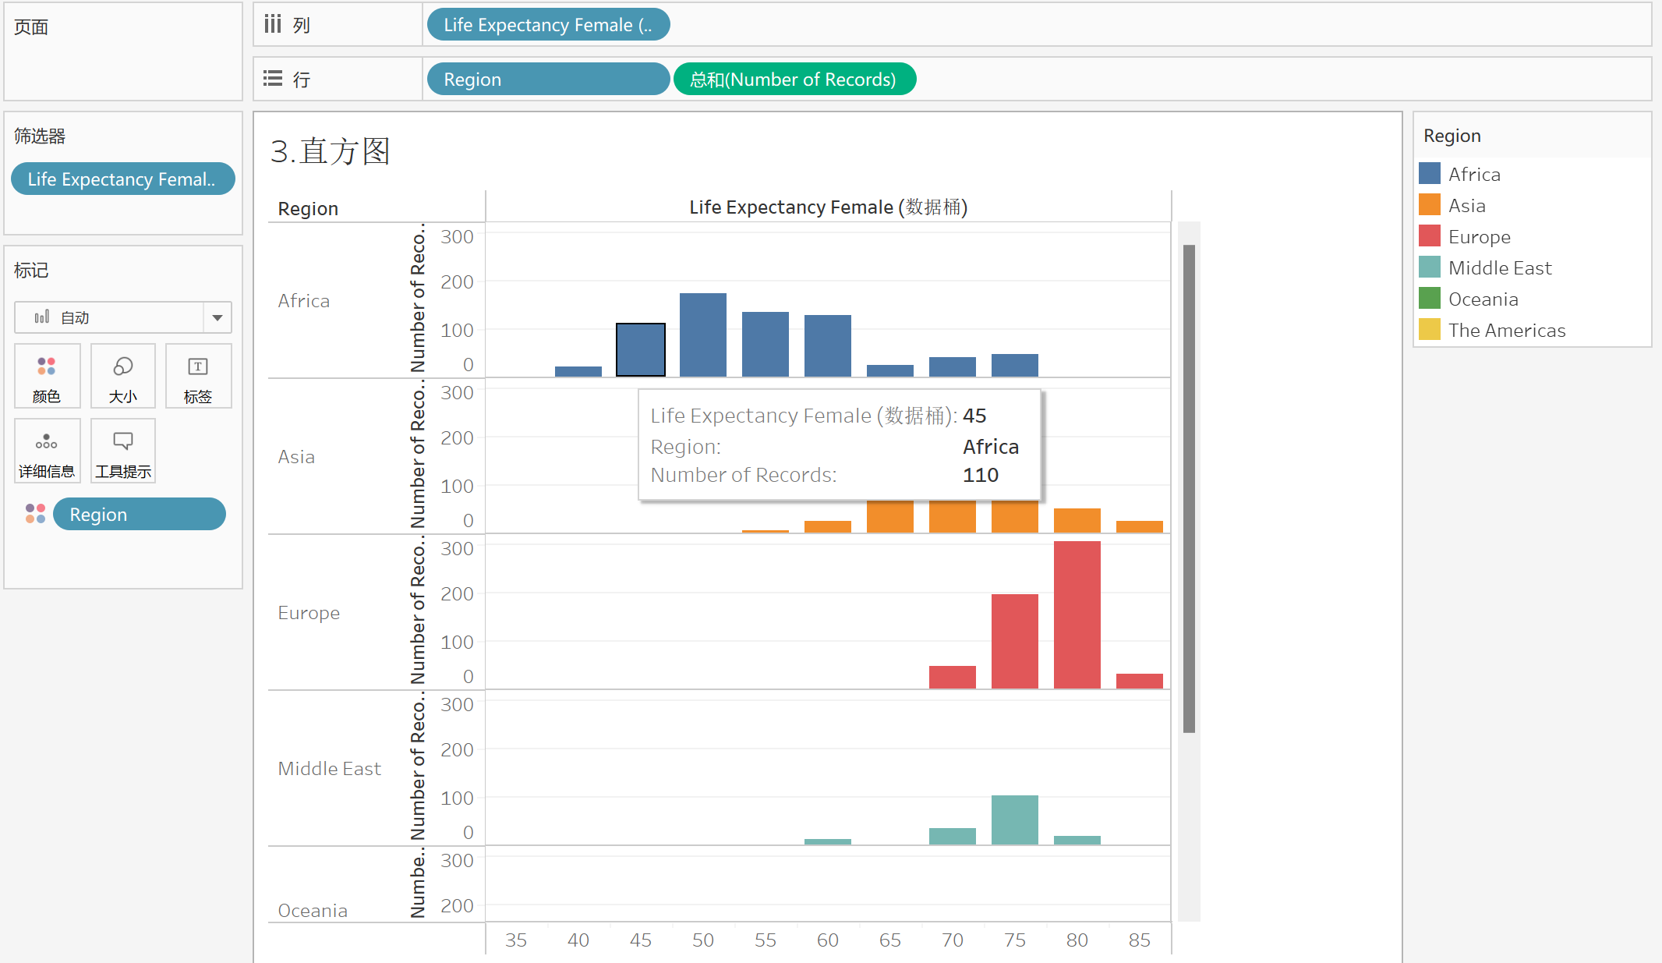Click the 工具提示 (Tooltip) mark icon
1662x963 pixels.
122,451
